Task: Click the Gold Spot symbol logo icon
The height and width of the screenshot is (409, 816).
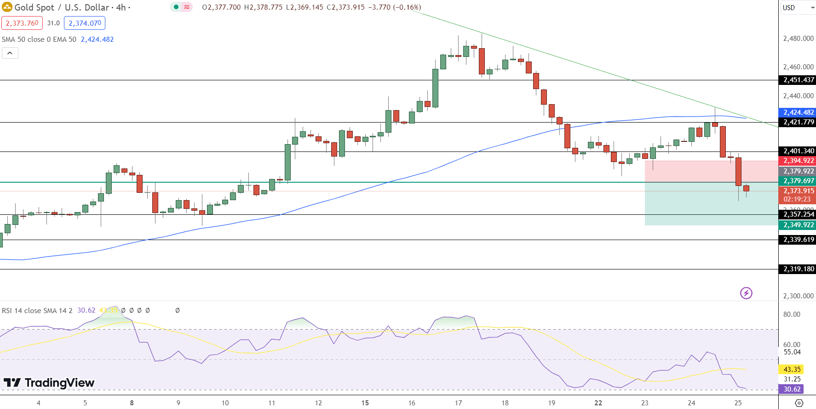Action: point(7,7)
